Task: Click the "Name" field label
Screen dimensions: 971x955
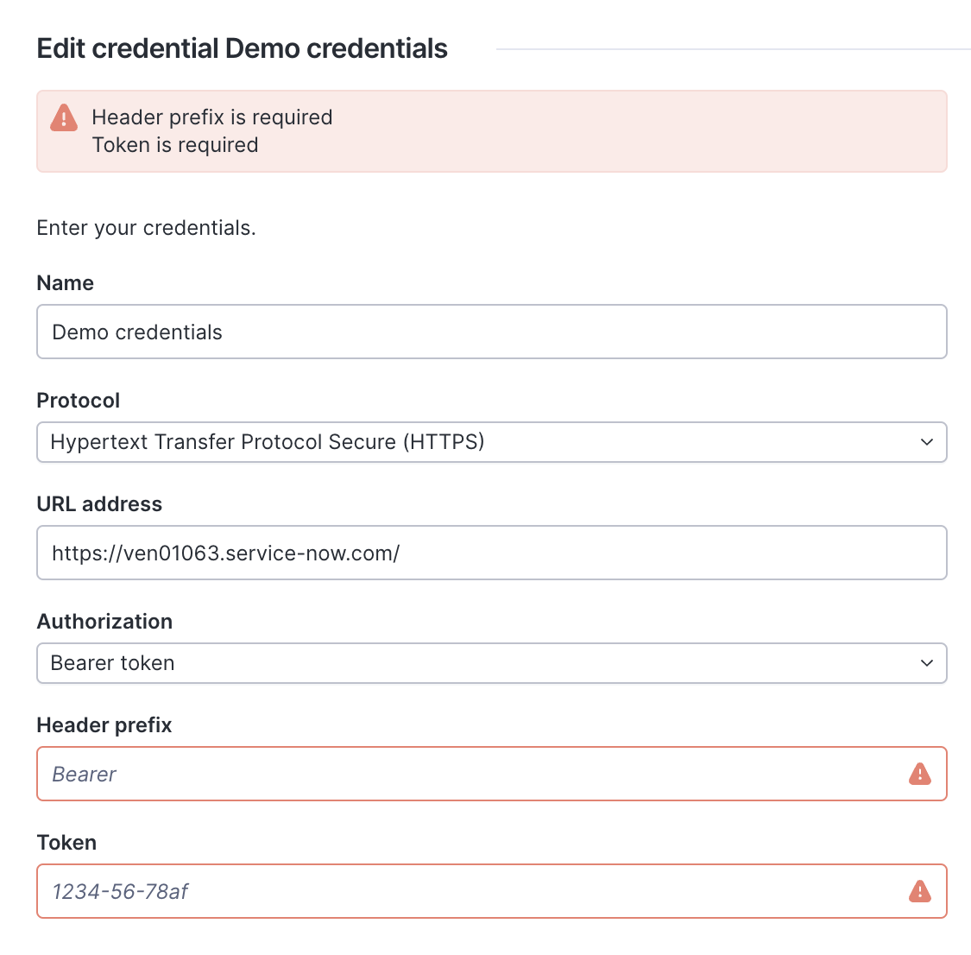Action: 66,283
